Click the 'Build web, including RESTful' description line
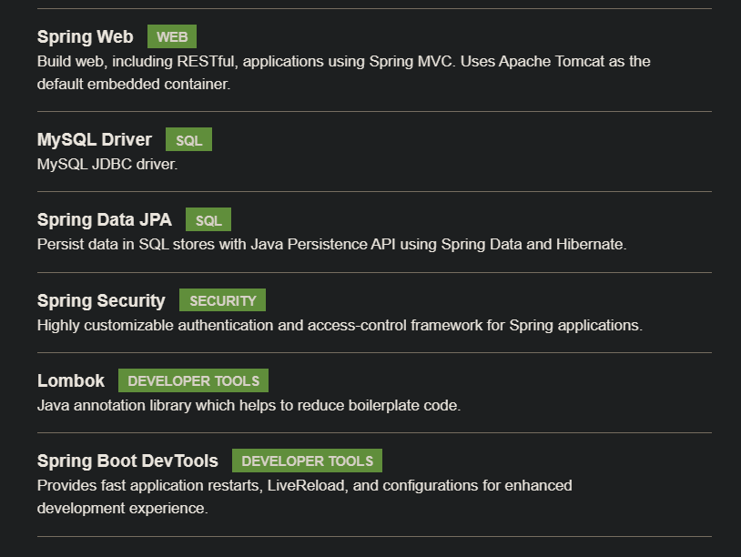Viewport: 741px width, 557px height. click(343, 61)
